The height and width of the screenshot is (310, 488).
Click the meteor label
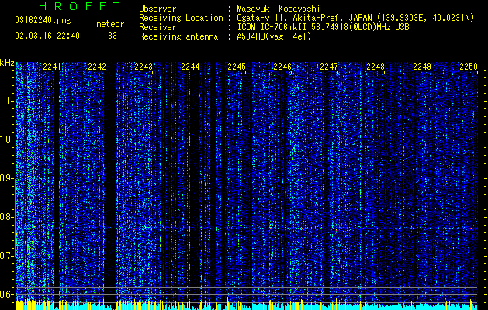[x=110, y=24]
